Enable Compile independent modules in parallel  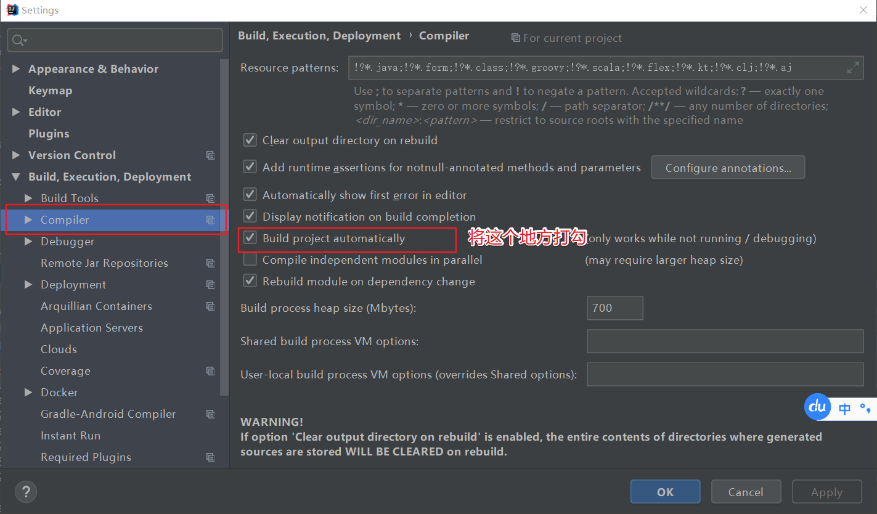250,259
